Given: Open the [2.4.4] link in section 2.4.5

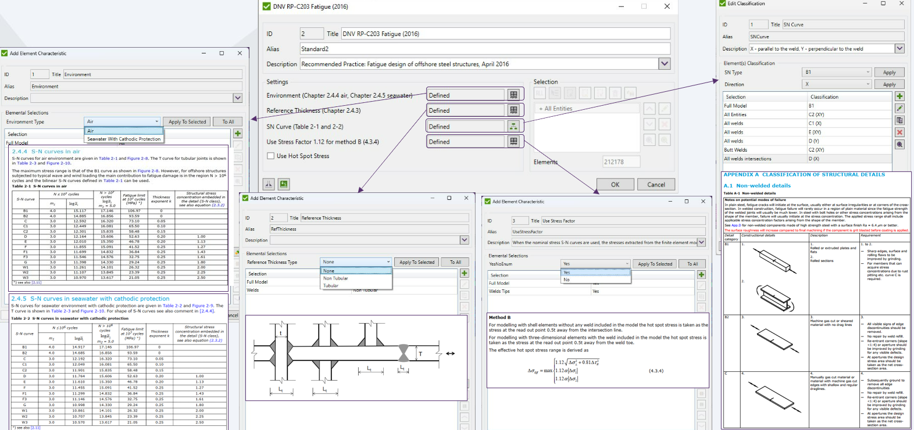Looking at the screenshot, I should click(207, 311).
